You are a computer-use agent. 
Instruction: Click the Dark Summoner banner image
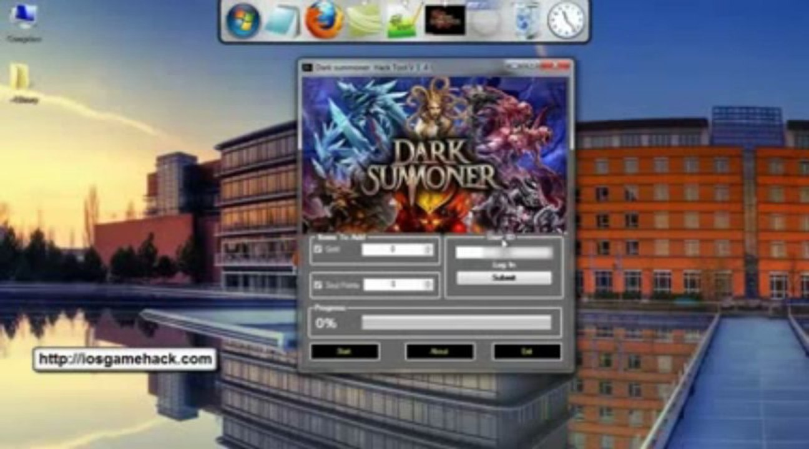(434, 155)
